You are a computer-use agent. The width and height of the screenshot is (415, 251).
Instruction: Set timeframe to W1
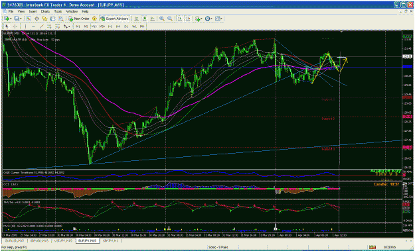coord(134,26)
